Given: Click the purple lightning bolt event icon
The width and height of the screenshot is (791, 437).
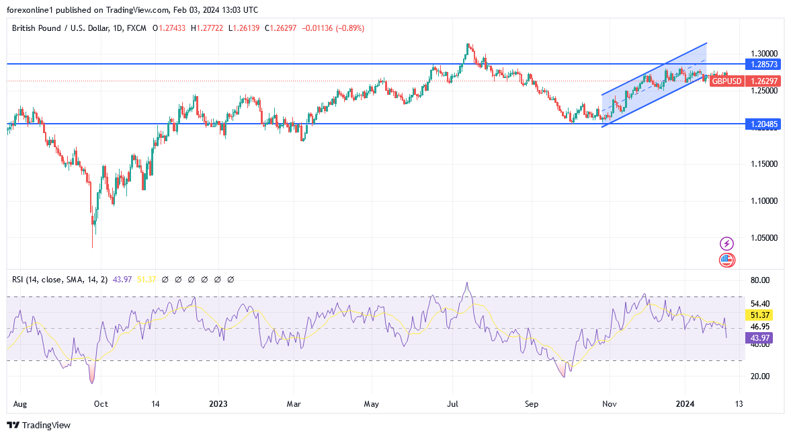Looking at the screenshot, I should (726, 244).
